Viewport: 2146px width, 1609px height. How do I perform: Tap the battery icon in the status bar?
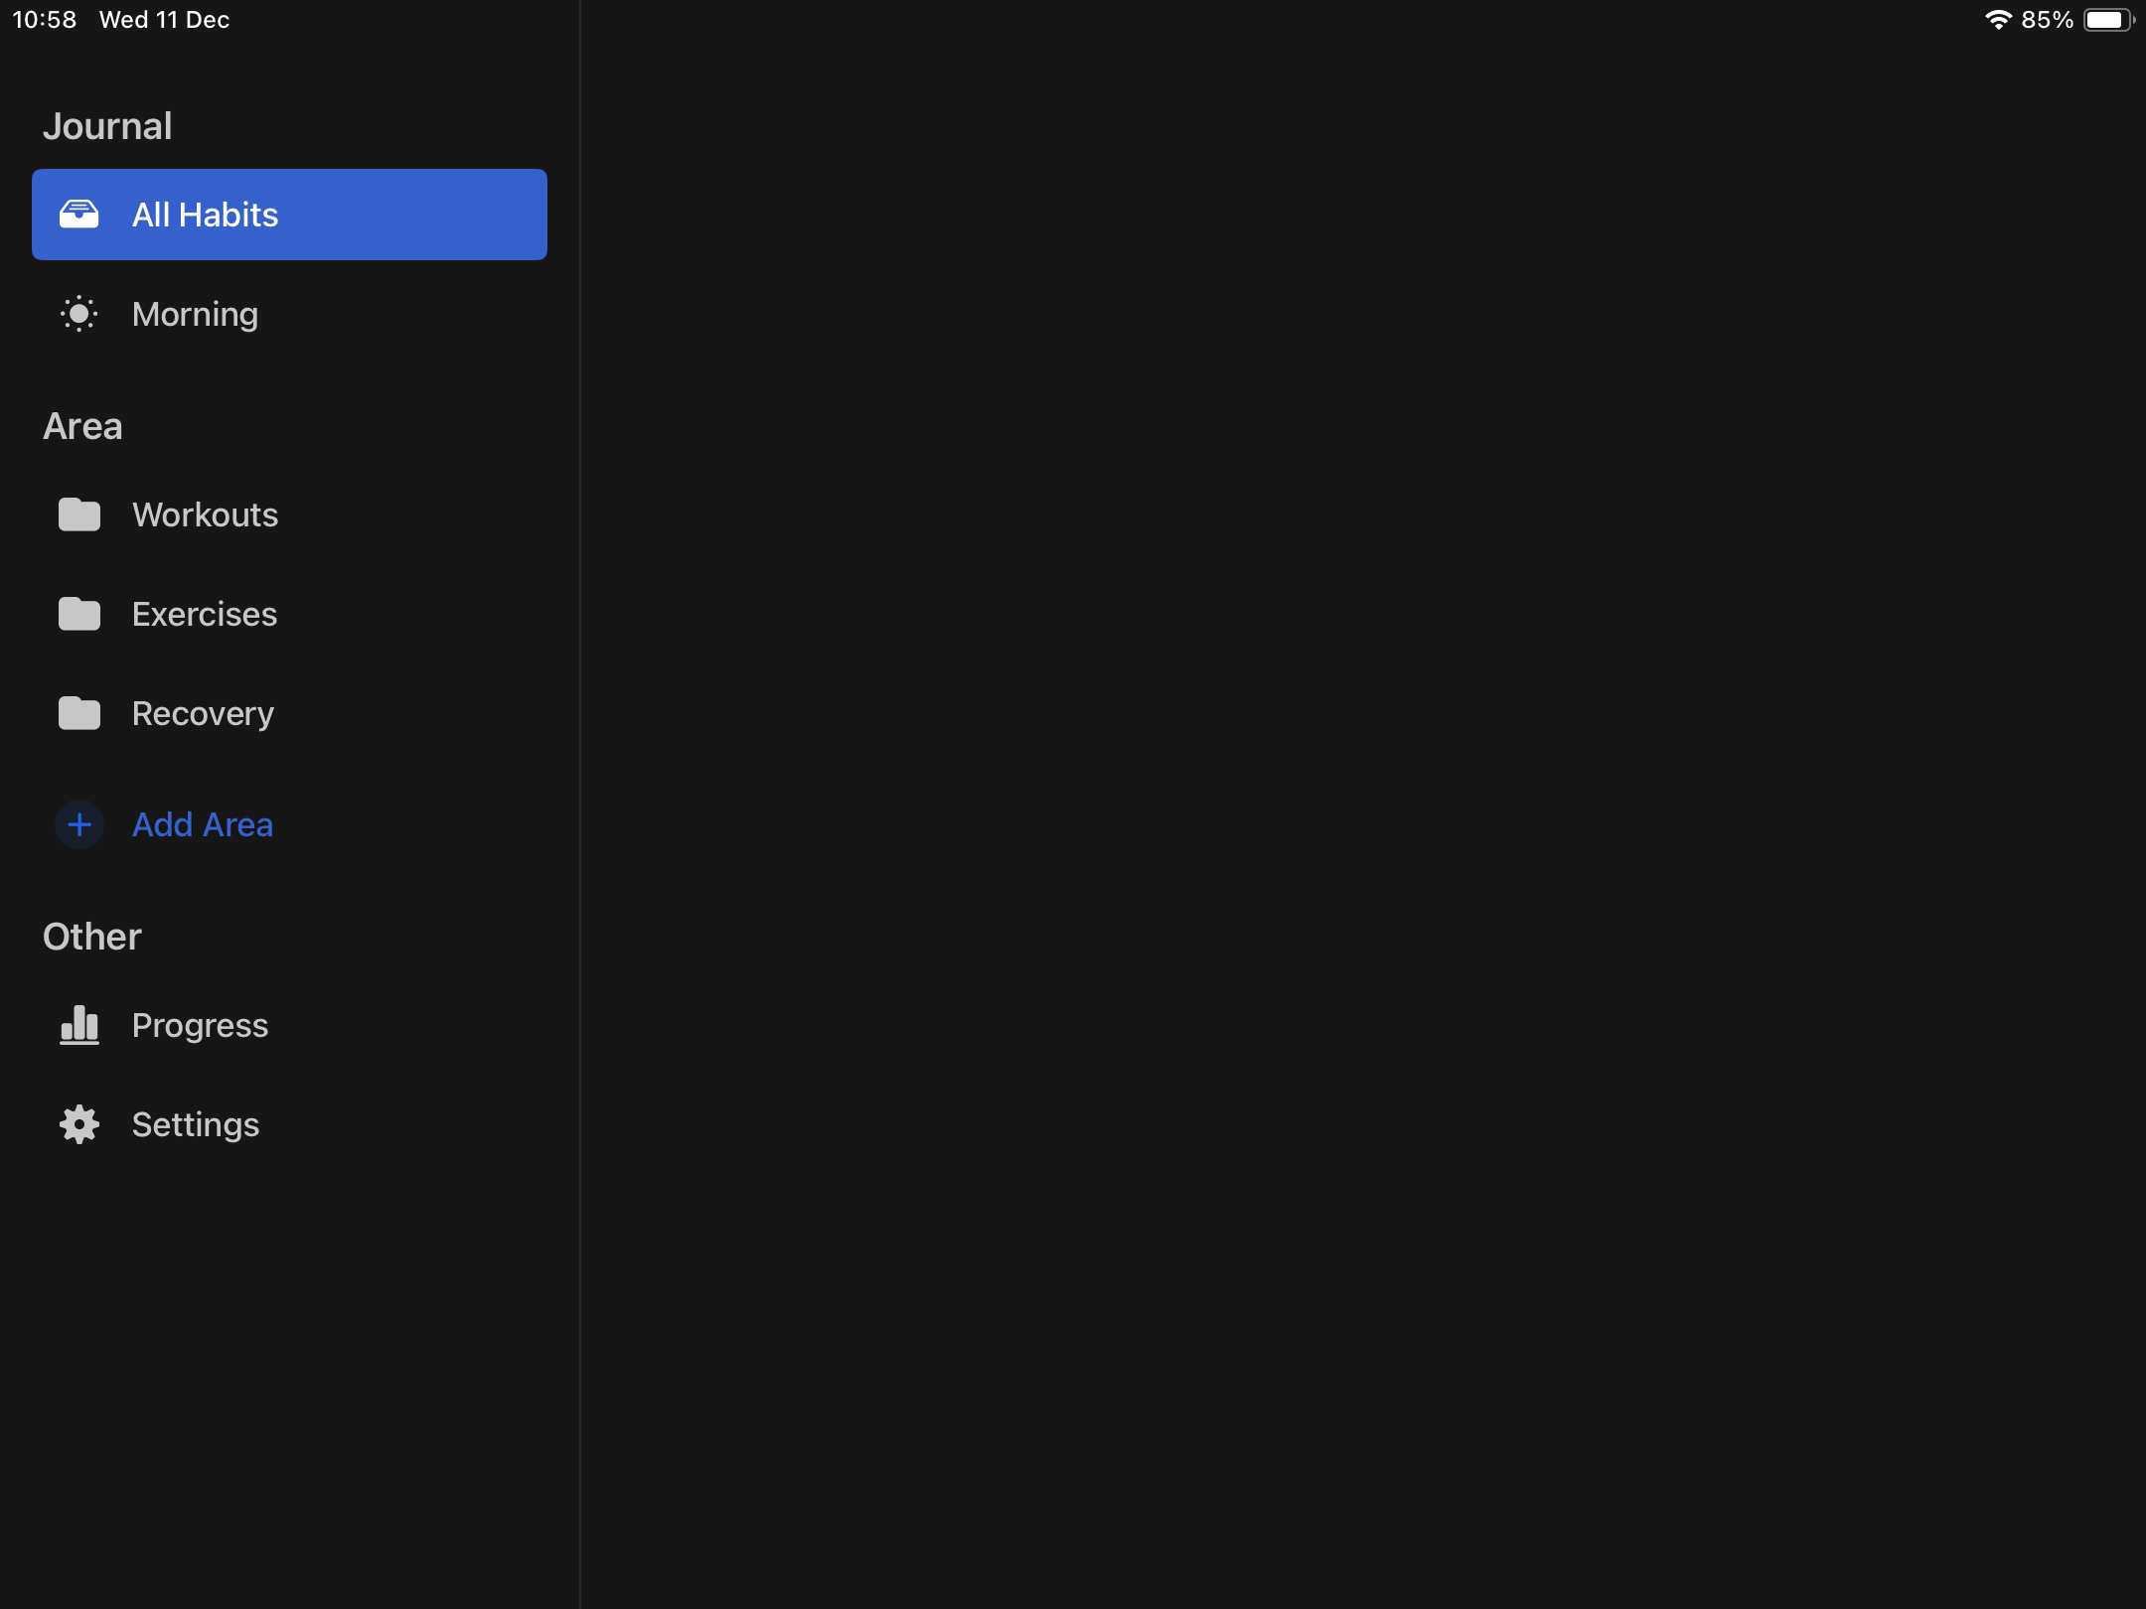(2108, 20)
